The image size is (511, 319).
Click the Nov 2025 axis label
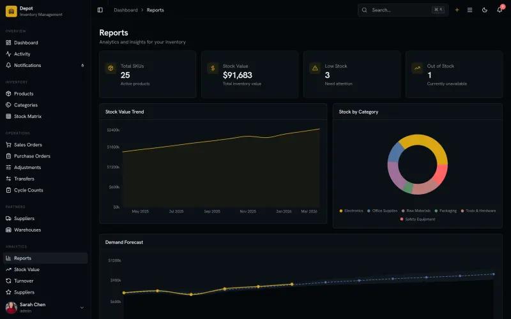tap(248, 212)
